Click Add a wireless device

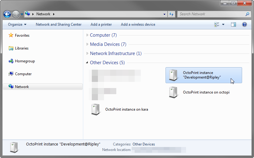[138, 24]
